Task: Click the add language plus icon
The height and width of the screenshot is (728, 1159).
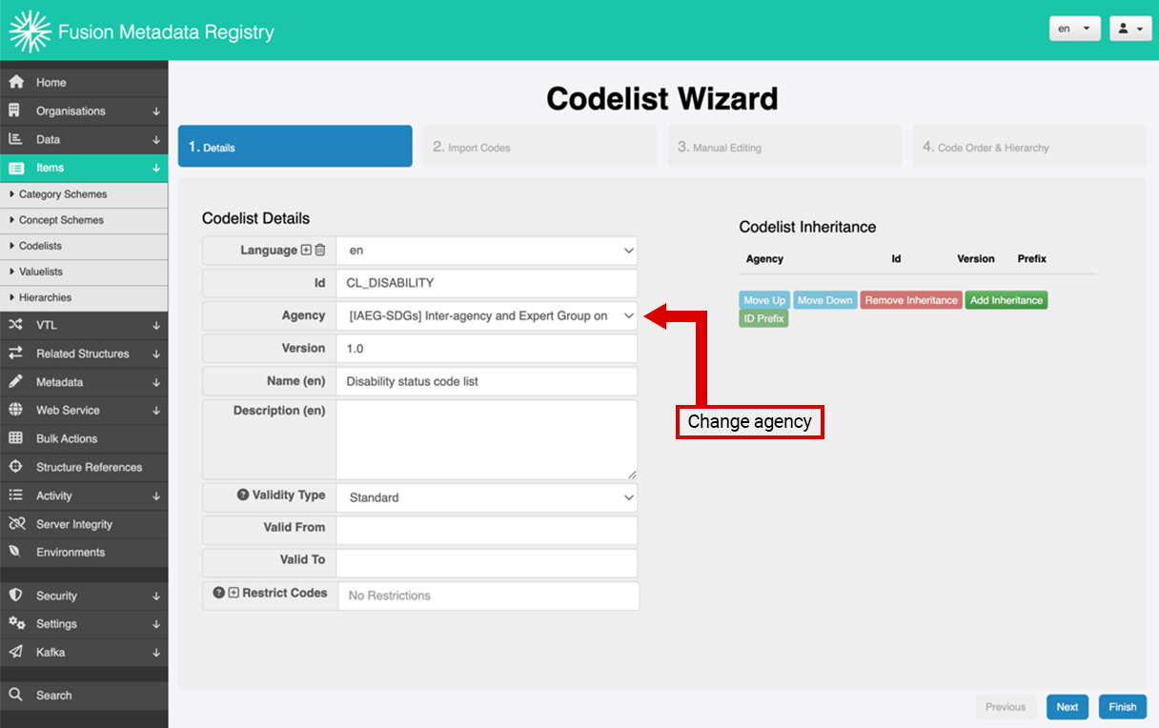Action: coord(306,251)
